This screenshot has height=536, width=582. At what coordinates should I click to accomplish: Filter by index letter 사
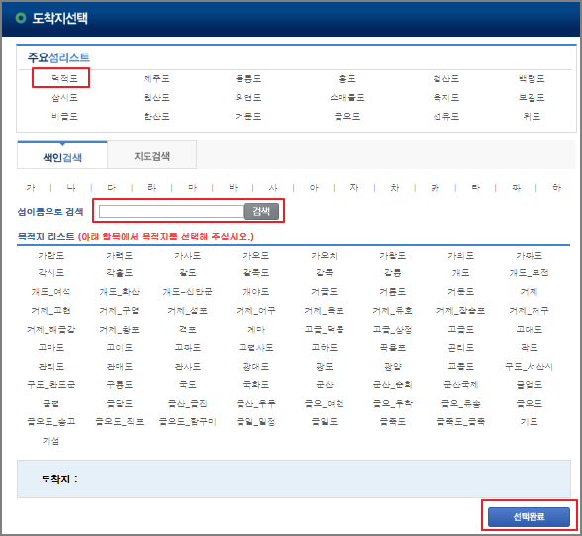273,188
